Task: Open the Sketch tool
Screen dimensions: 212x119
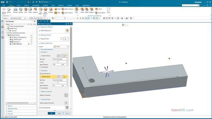Action: coord(9,10)
